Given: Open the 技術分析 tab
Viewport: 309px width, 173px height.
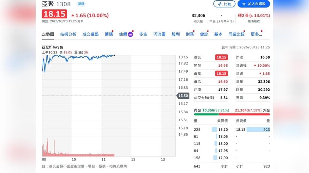Looking at the screenshot, I should [x=68, y=34].
